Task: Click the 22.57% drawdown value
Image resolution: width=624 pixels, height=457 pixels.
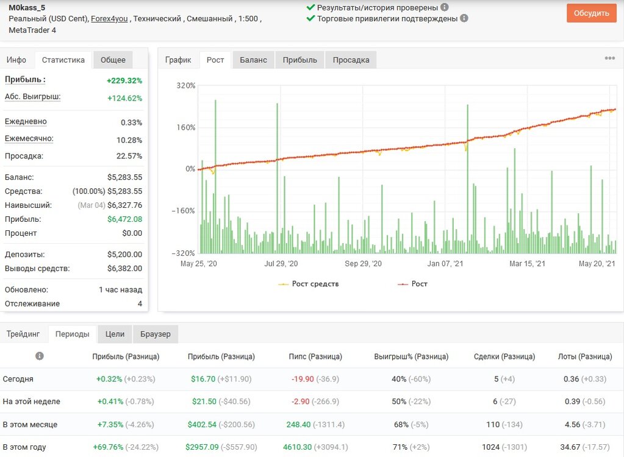Action: point(129,156)
